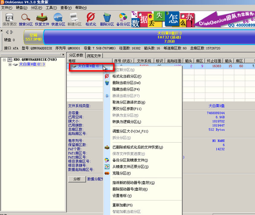Click the Volume Label (卷标) column header
This screenshot has width=255, height=215.
coord(89,61)
